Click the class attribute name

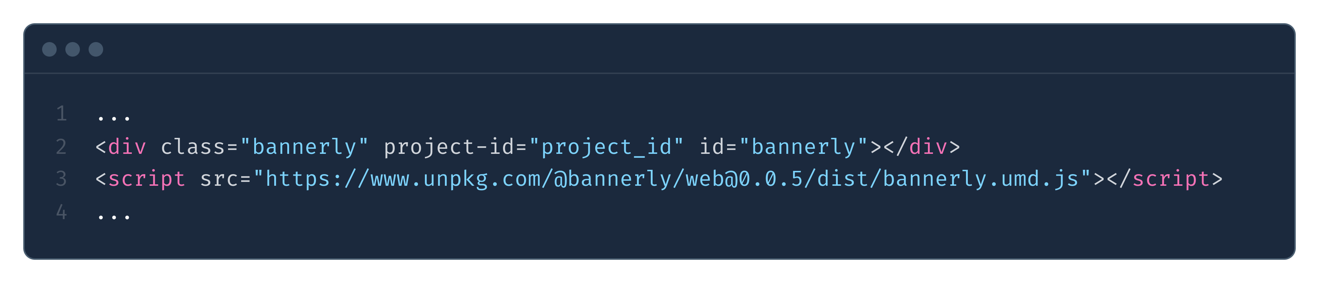pos(193,146)
